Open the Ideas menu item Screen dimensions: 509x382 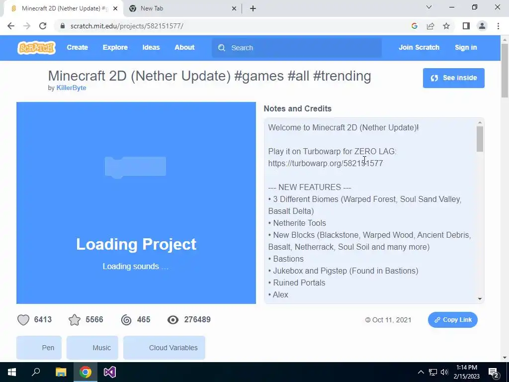tap(151, 47)
